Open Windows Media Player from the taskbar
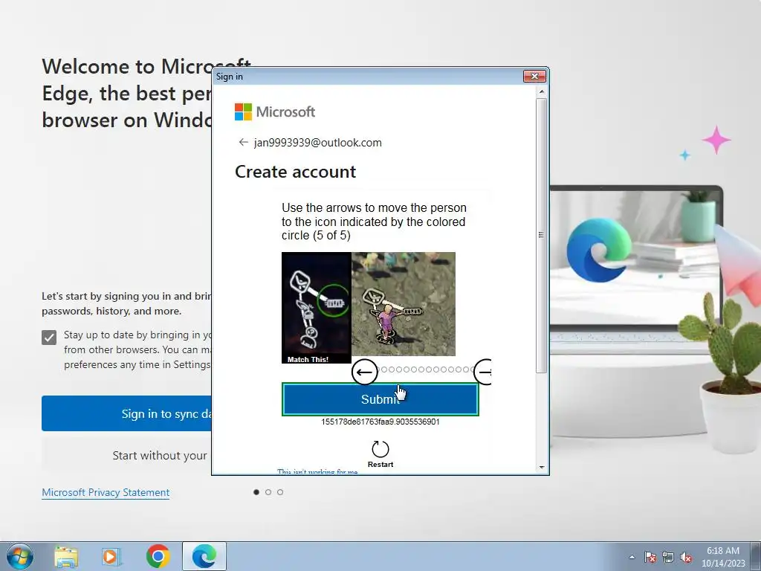The width and height of the screenshot is (761, 571). (111, 557)
